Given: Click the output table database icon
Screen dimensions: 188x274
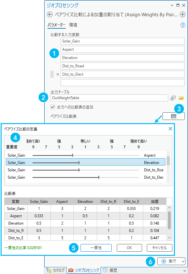Looking at the screenshot, I should (173, 98).
